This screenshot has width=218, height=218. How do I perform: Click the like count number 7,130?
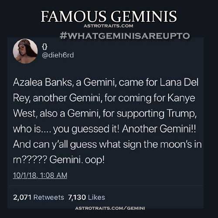[77, 198]
